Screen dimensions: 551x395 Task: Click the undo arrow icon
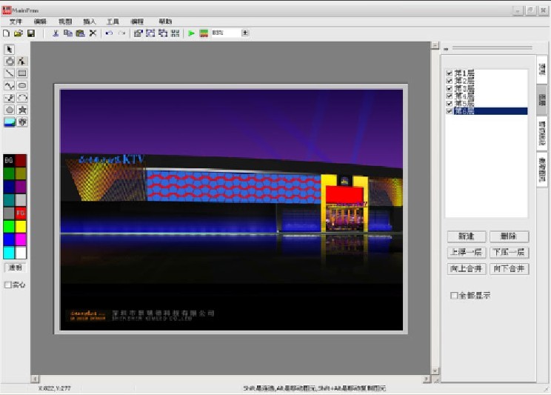pos(109,33)
